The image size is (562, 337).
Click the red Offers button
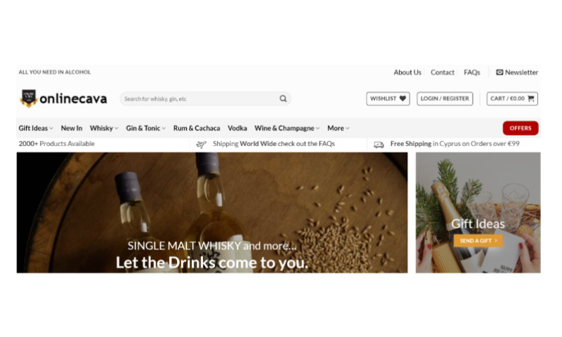pyautogui.click(x=521, y=128)
